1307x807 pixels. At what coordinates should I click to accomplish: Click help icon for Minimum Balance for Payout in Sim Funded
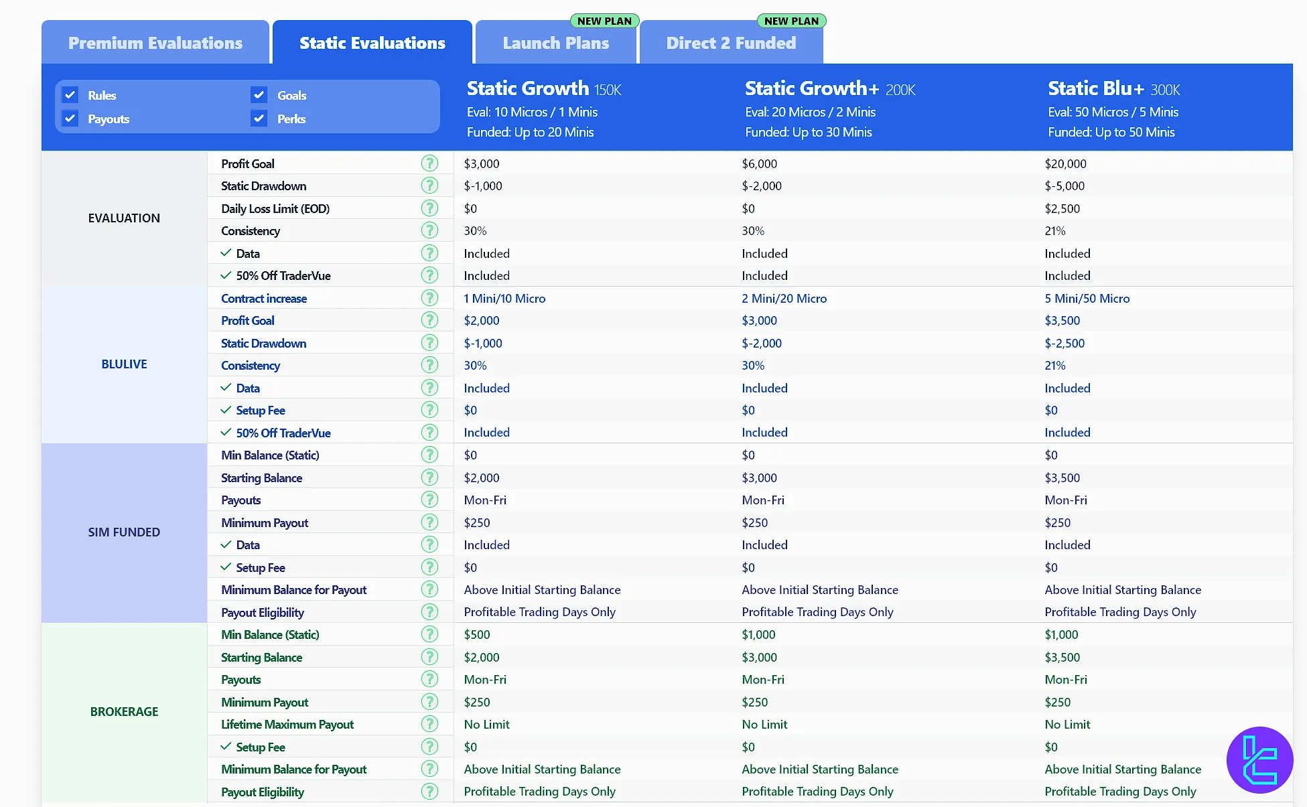429,589
